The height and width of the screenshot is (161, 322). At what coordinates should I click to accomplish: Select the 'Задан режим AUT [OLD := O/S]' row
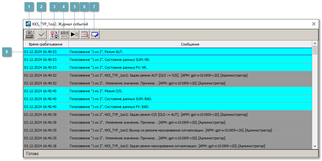[x=168, y=75]
